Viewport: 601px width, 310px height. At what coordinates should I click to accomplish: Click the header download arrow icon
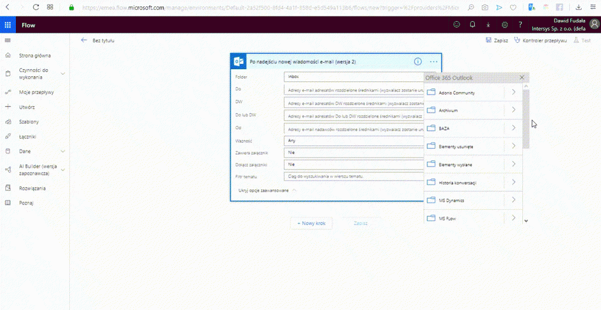click(x=488, y=25)
